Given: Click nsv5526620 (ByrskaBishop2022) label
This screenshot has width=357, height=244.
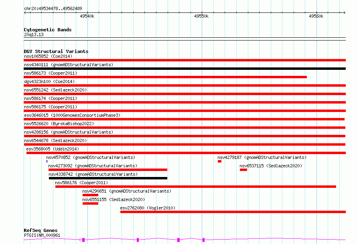Looking at the screenshot, I should pos(59,124).
